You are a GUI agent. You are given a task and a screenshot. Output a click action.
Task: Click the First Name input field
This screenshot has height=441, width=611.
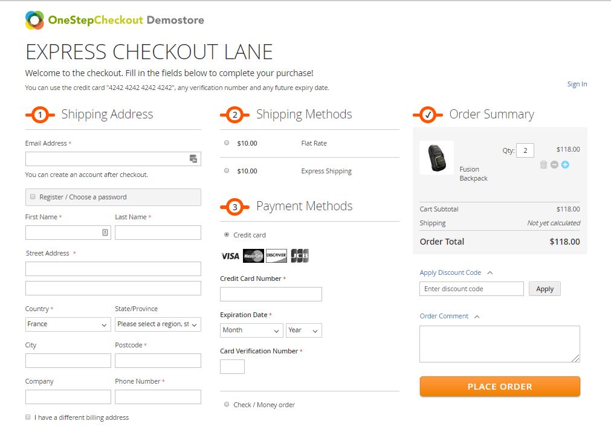point(68,233)
